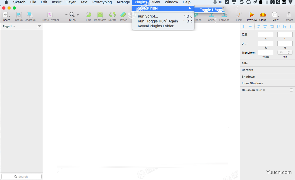The image size is (295, 180).
Task: Click the Rotate input field
Action: [x=266, y=52]
